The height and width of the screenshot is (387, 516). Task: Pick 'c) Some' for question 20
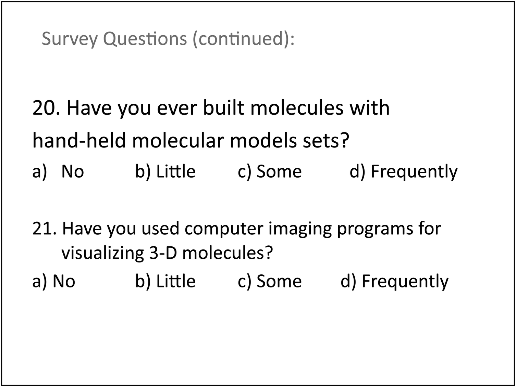[270, 171]
